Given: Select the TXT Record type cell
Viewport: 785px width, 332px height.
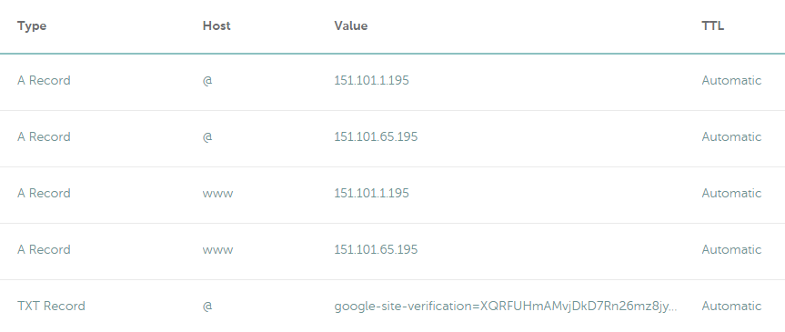Looking at the screenshot, I should pos(51,306).
